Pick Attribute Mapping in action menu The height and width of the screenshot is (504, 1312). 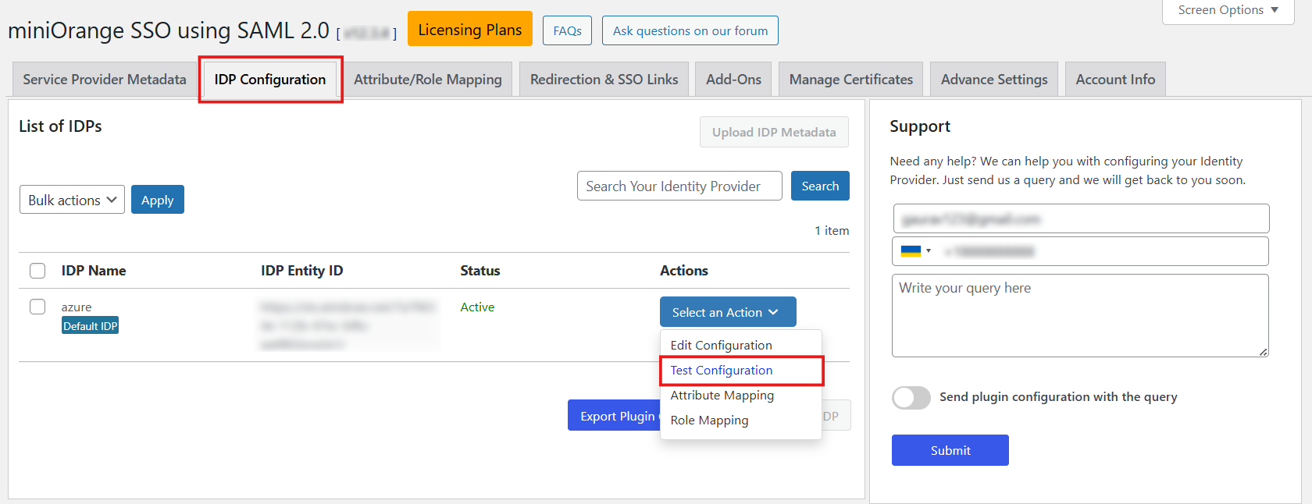coord(722,396)
